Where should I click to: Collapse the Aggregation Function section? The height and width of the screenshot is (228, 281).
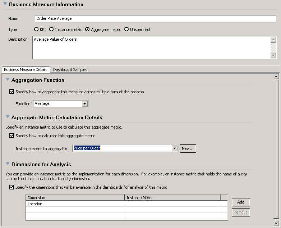(8, 80)
